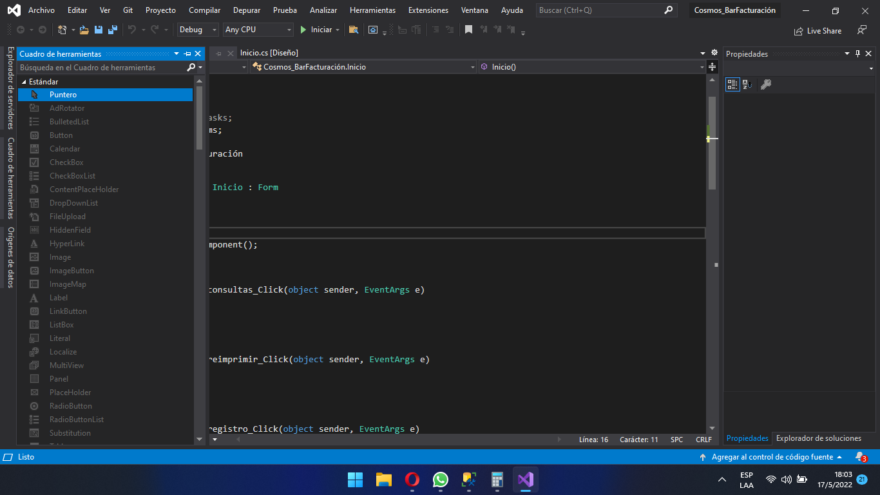Click the gear icon above the editor

coord(714,53)
